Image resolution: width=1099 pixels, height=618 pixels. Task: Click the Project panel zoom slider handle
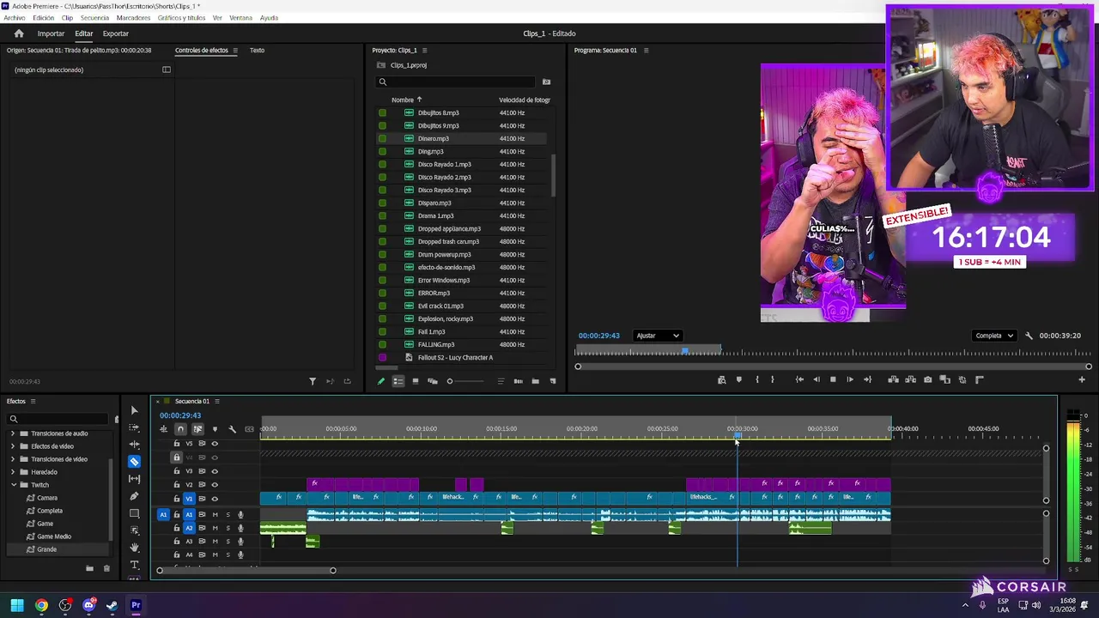[x=449, y=381]
